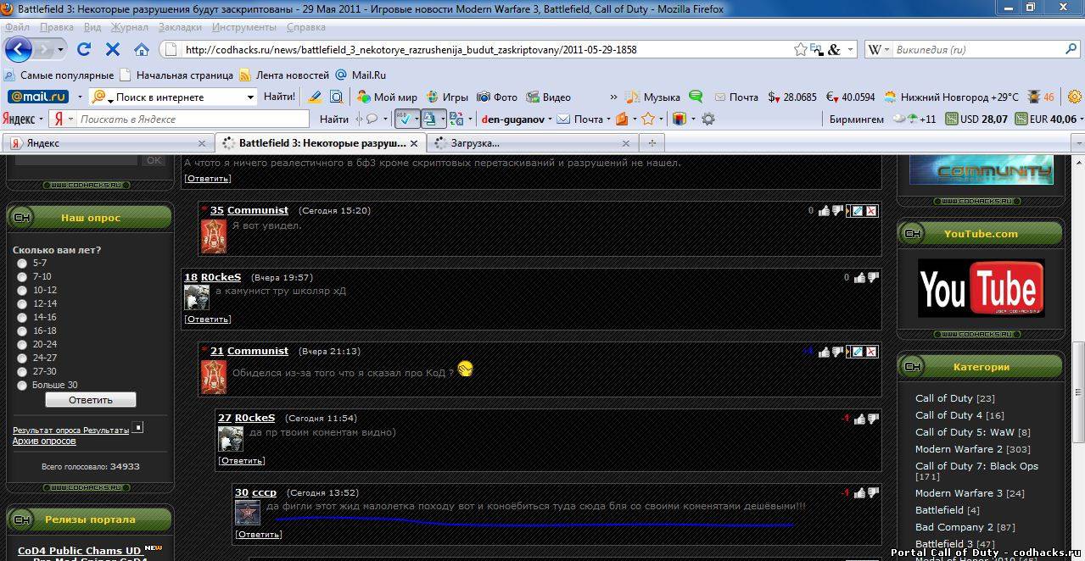Submit poll with Ответить button
The image size is (1085, 561).
click(x=91, y=400)
